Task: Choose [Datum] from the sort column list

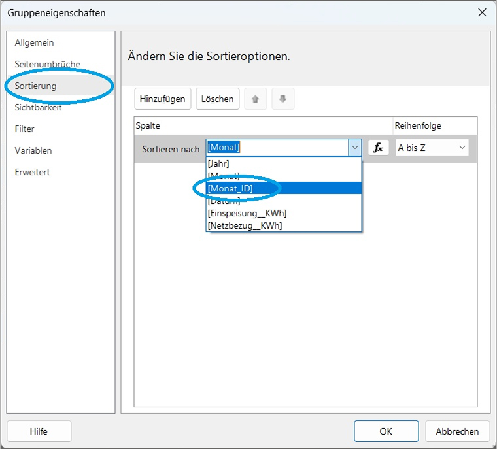Action: click(x=224, y=201)
